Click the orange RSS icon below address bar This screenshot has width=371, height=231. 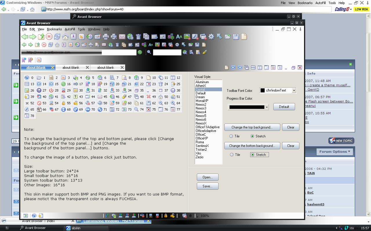(39, 60)
